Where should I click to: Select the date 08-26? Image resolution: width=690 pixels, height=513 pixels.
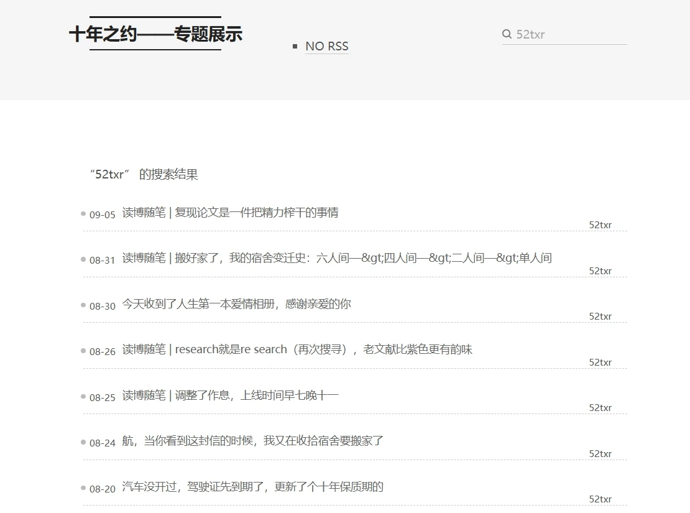102,352
